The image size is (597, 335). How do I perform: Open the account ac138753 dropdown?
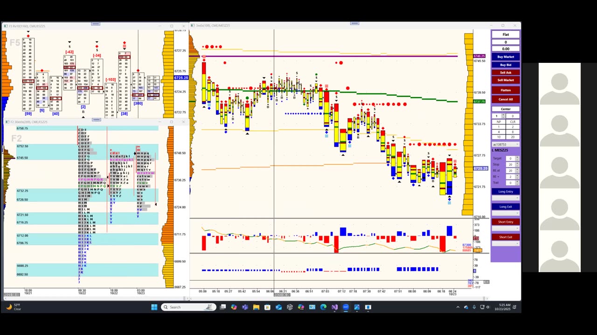(506, 145)
